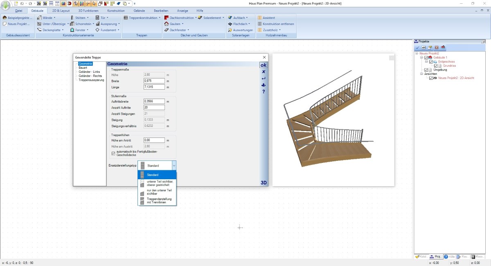491x266 pixels.
Task: Click the Anzahl Auftritte input field
Action: click(154, 107)
